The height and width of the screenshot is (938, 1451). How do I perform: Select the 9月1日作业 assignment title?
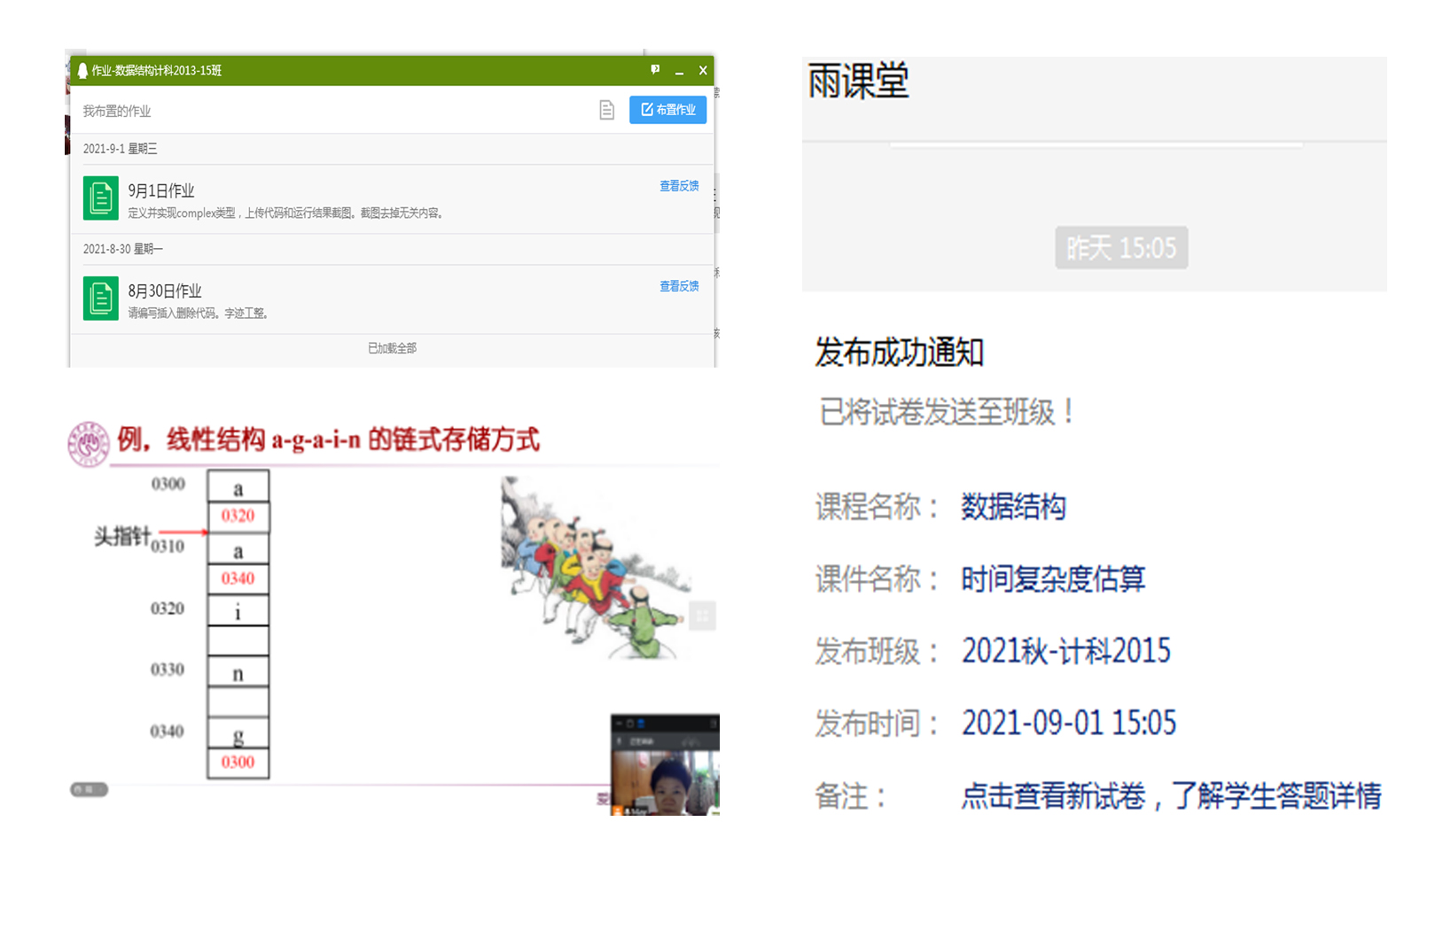[x=161, y=190]
